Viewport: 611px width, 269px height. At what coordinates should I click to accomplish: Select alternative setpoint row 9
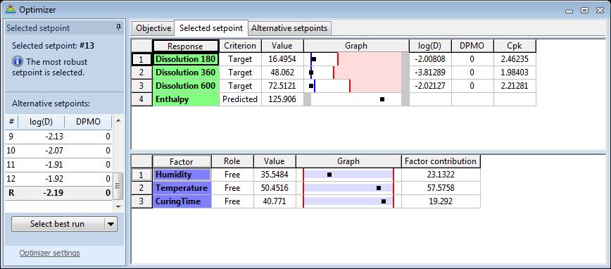click(x=58, y=137)
